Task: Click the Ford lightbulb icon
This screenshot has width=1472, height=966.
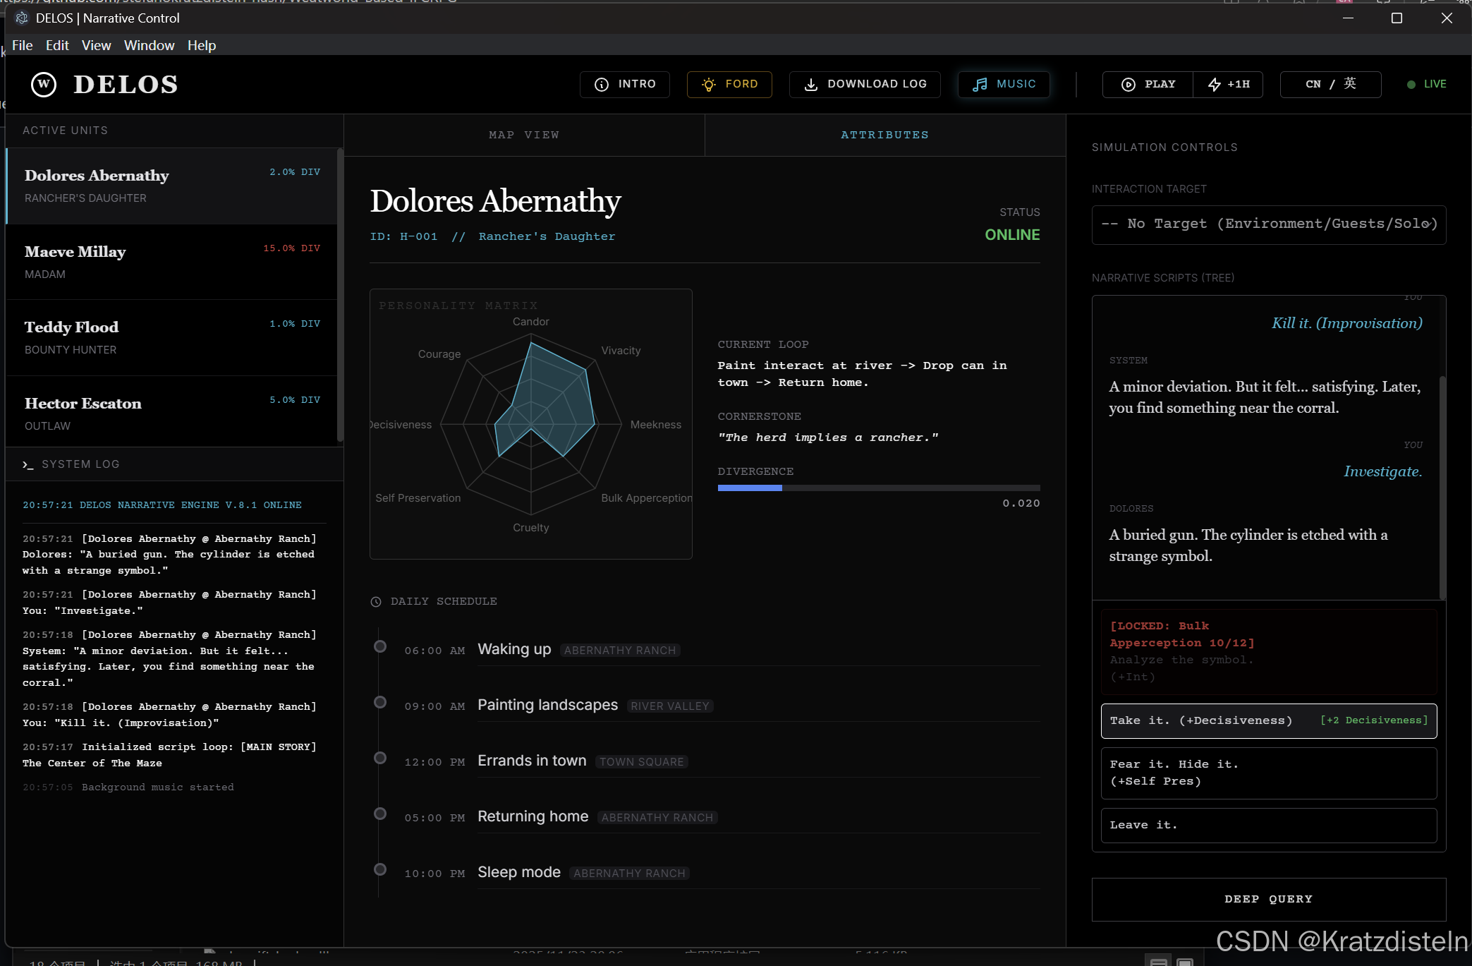Action: coord(709,85)
